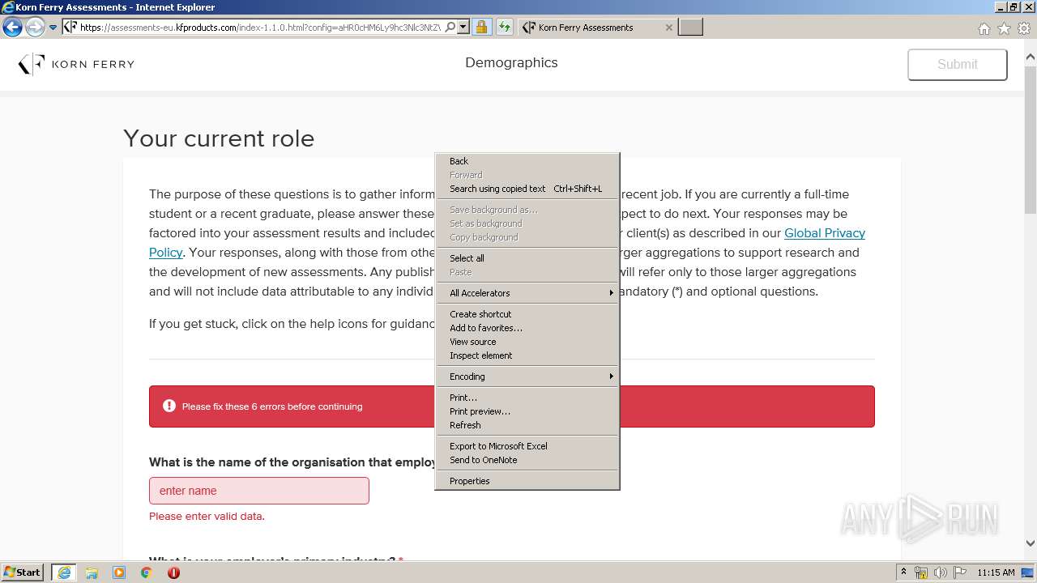Click the 'Please fix these 6 errors' message

coord(272,406)
